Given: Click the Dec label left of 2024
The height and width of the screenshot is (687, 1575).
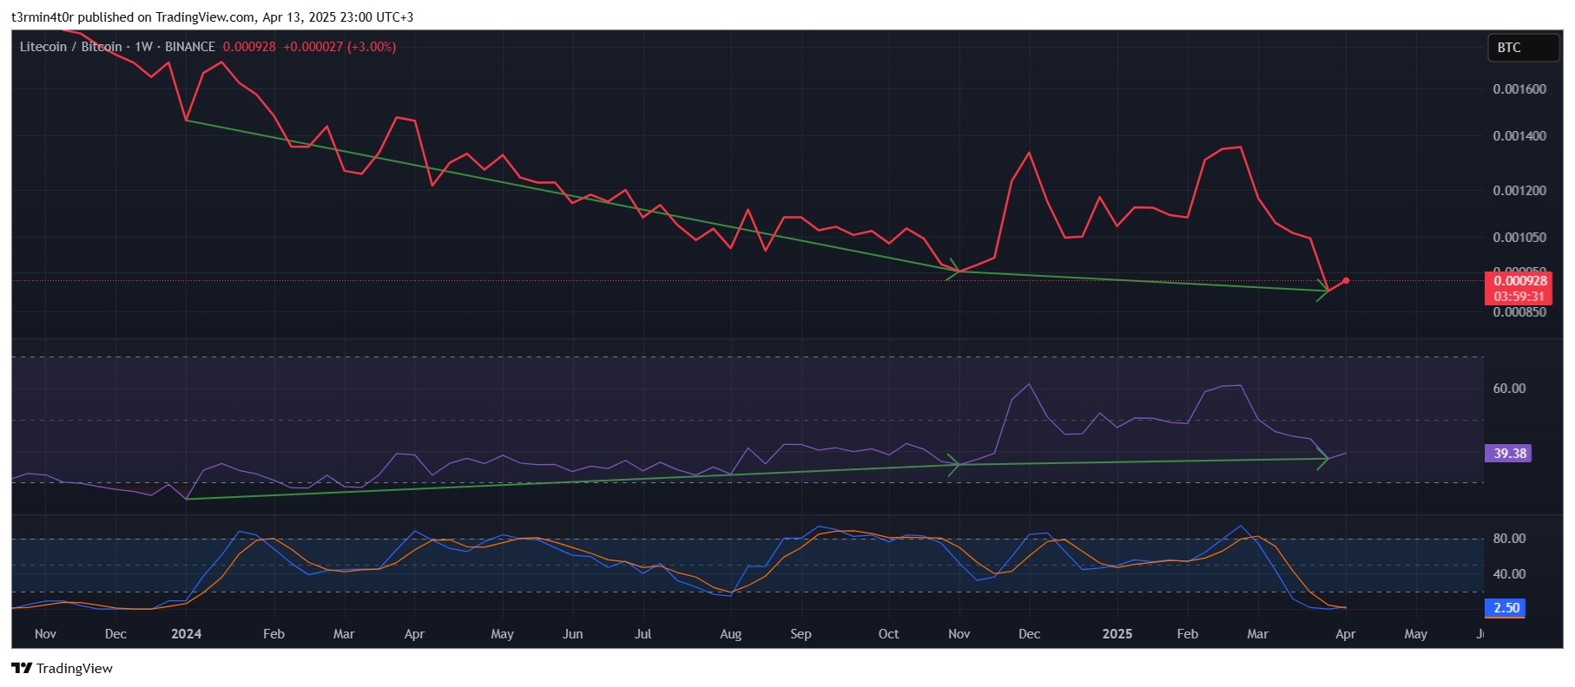Looking at the screenshot, I should [x=115, y=634].
